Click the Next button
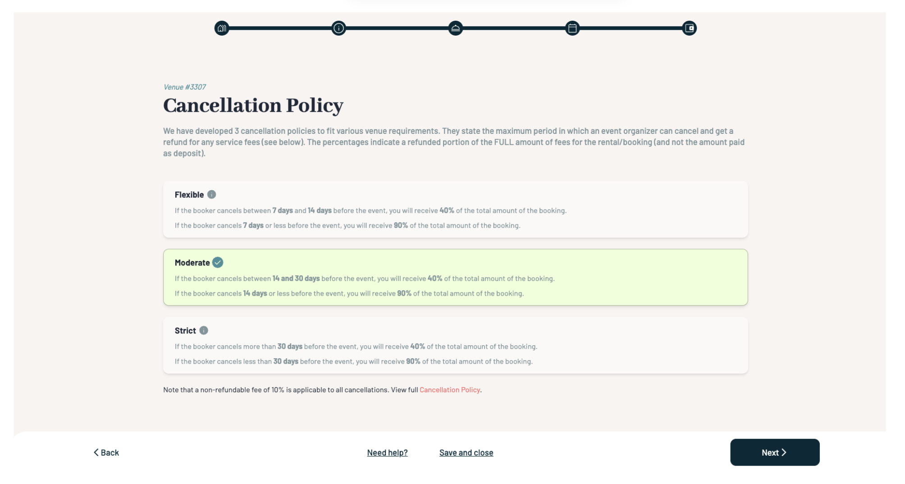 [x=774, y=452]
